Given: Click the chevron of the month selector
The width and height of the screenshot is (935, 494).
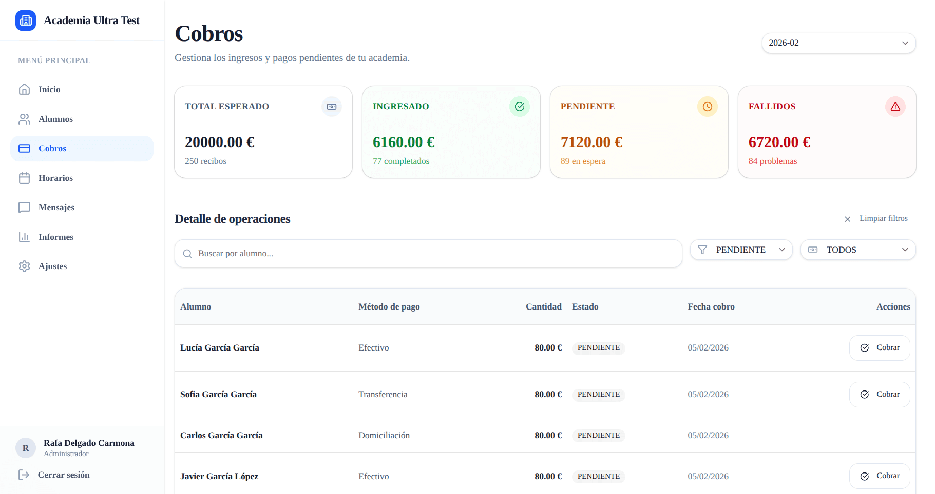Looking at the screenshot, I should click(x=905, y=43).
